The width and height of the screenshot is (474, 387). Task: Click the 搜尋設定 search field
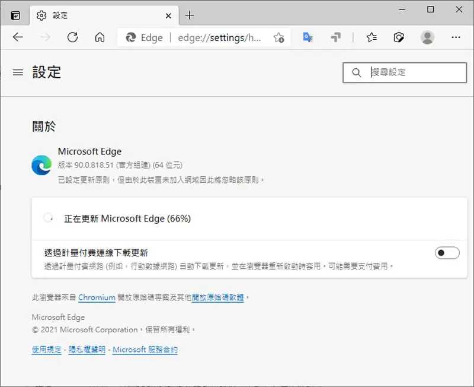[x=405, y=72]
